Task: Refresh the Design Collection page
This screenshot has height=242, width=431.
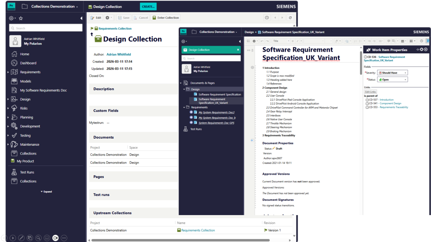Action: [290, 18]
